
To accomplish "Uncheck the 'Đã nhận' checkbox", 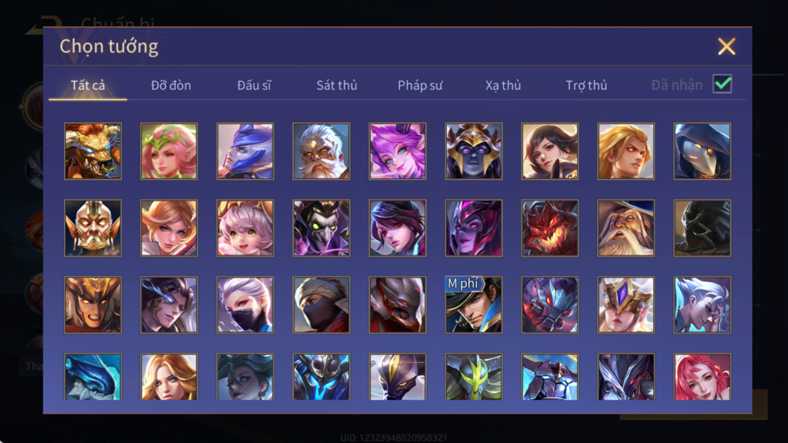I will tap(722, 84).
